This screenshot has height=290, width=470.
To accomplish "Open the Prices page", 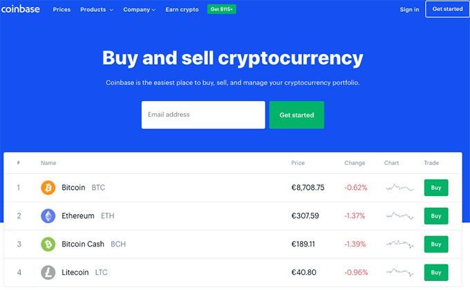I will [62, 10].
